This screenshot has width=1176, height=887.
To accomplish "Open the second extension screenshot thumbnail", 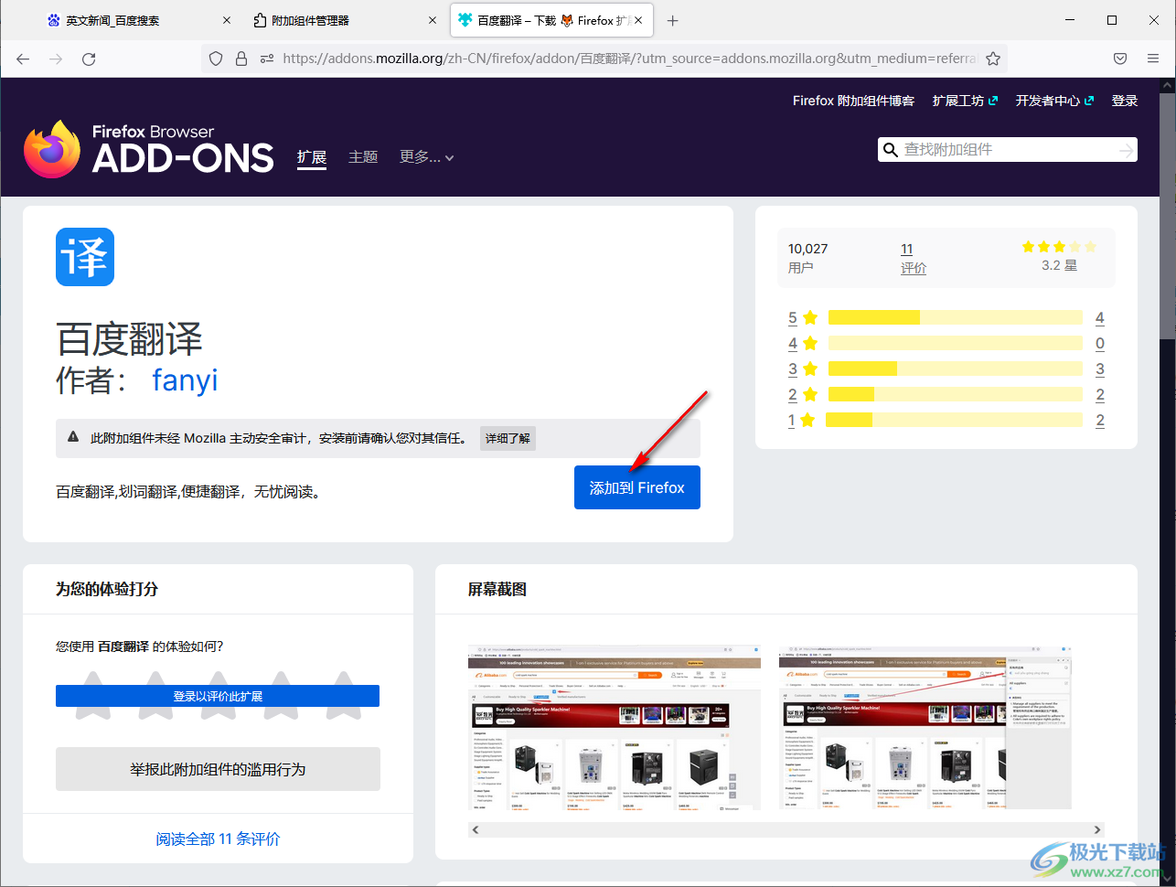I will click(925, 727).
